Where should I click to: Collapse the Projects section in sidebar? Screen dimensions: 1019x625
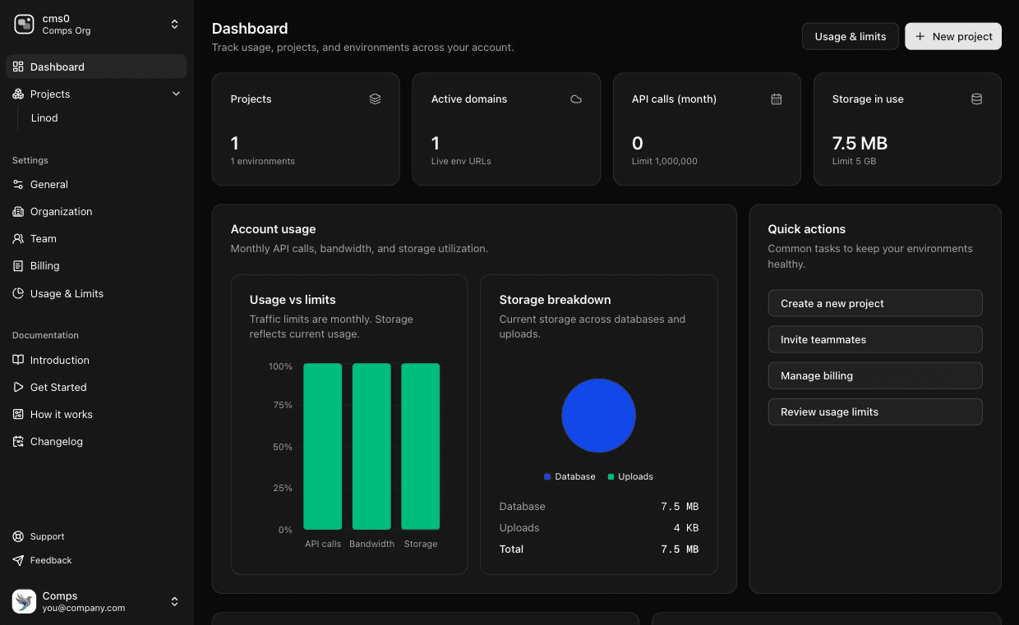pos(176,94)
